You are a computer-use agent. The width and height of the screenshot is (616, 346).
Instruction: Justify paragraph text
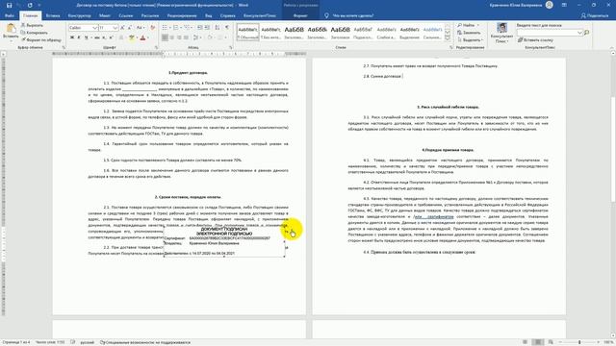click(186, 37)
